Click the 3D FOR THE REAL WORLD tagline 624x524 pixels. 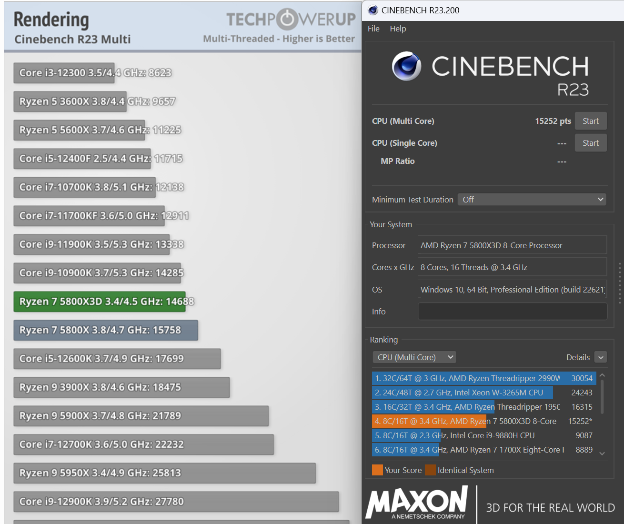pyautogui.click(x=551, y=508)
